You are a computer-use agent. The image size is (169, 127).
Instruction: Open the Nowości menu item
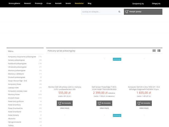(27, 3)
